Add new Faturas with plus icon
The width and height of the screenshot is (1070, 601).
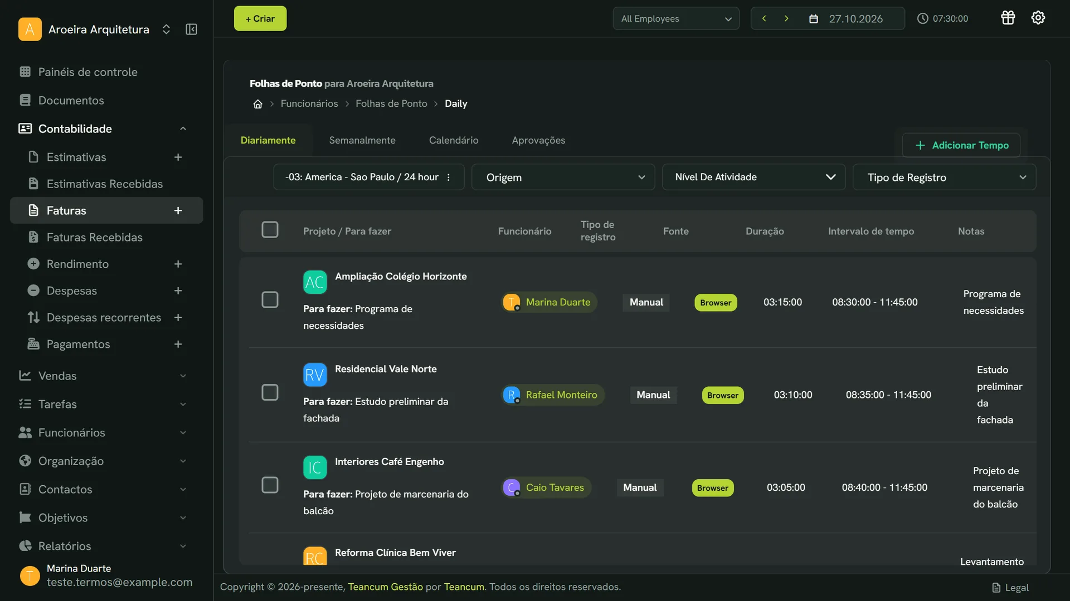click(x=178, y=211)
